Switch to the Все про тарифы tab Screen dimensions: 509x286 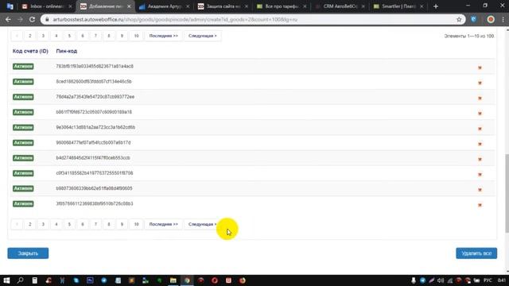[x=281, y=6]
